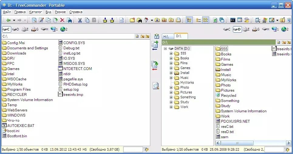Click the green Back arrow
The width and height of the screenshot is (293, 154).
point(8,20)
